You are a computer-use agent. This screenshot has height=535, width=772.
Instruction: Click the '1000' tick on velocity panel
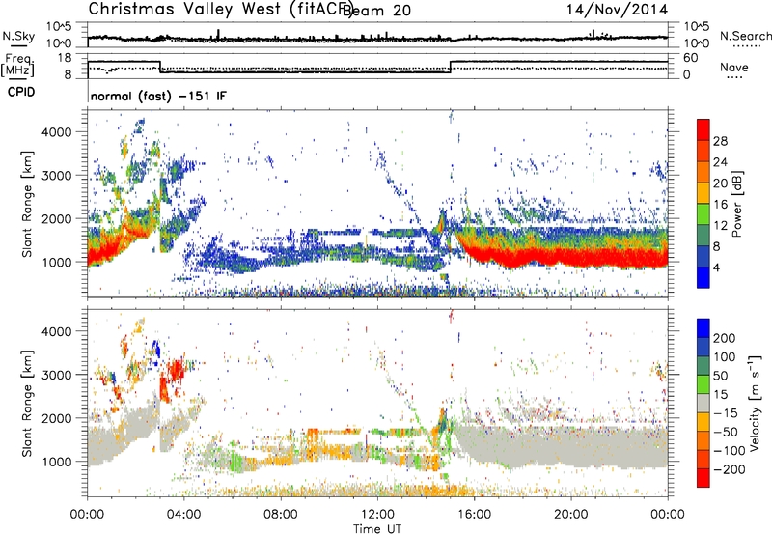click(x=56, y=462)
